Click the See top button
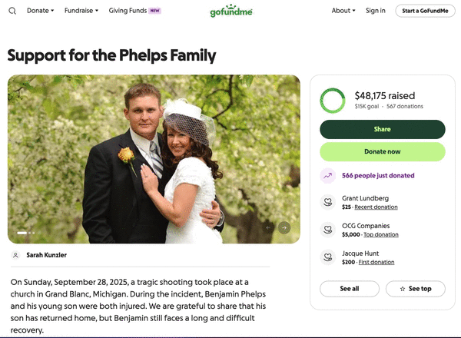 [415, 289]
